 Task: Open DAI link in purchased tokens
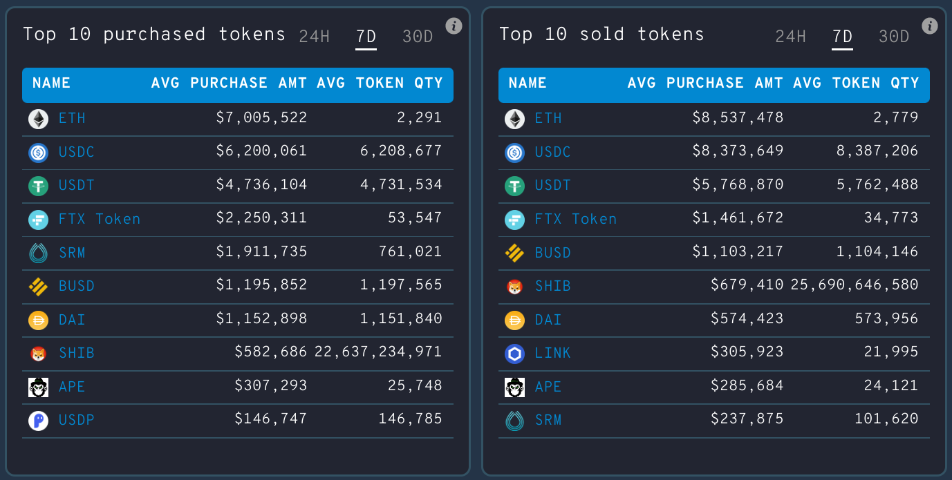tap(72, 320)
